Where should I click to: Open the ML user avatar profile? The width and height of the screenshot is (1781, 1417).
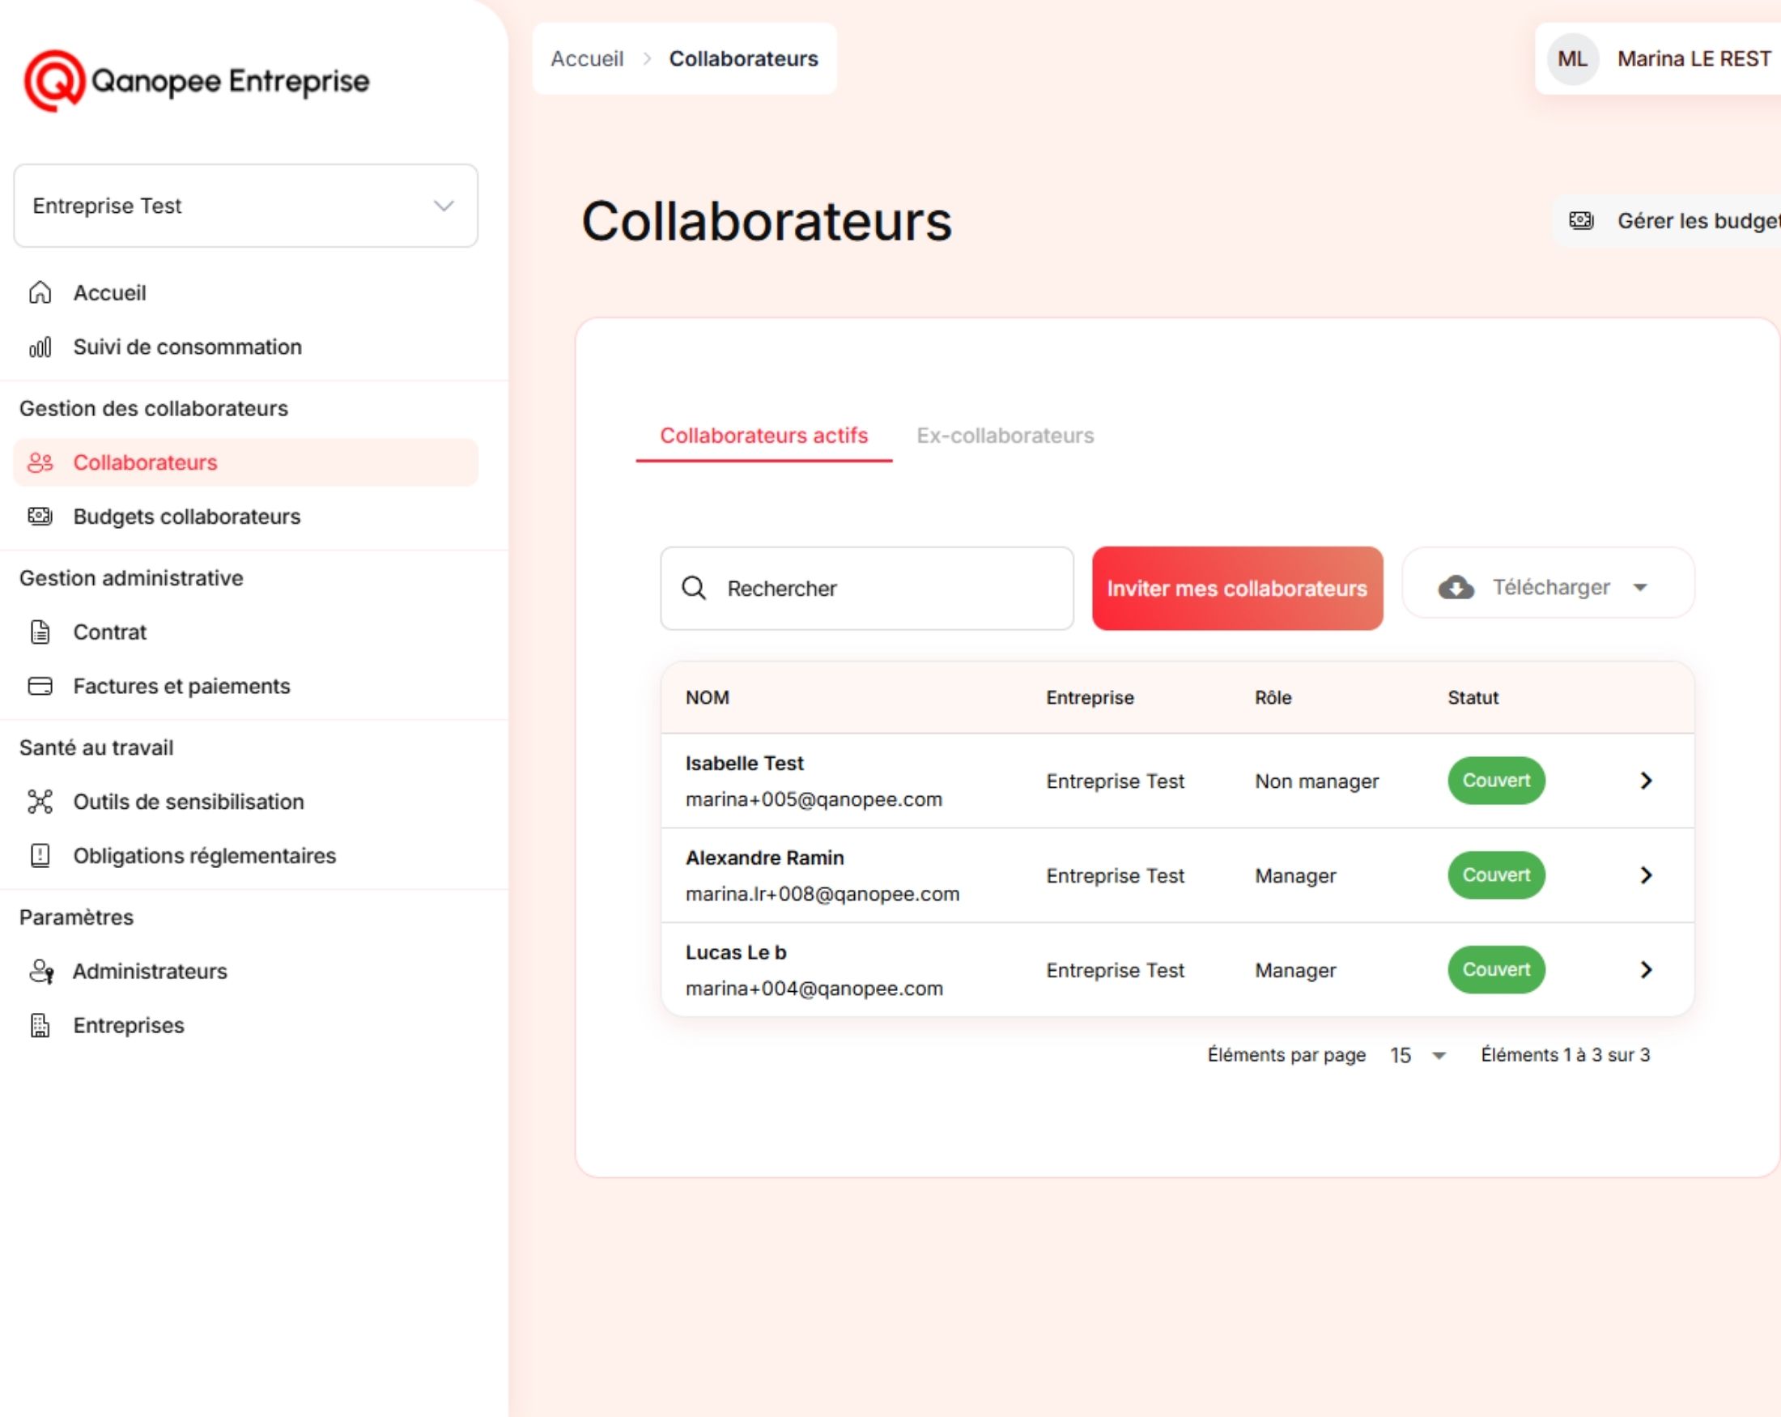(1572, 58)
